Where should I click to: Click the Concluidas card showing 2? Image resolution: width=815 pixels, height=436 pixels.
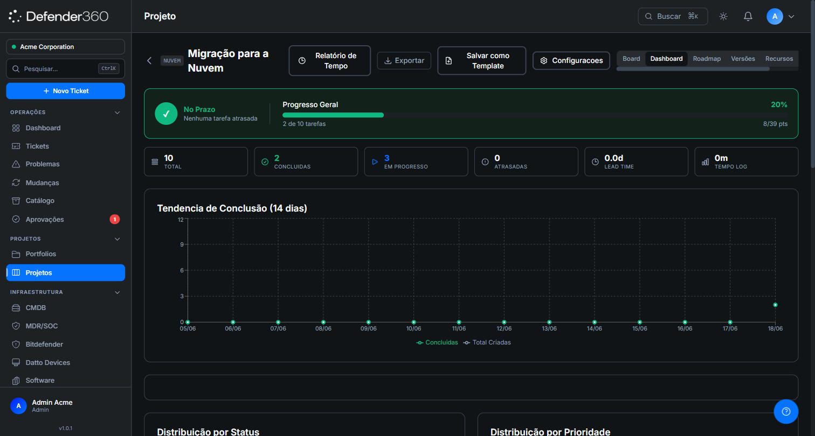pos(306,161)
